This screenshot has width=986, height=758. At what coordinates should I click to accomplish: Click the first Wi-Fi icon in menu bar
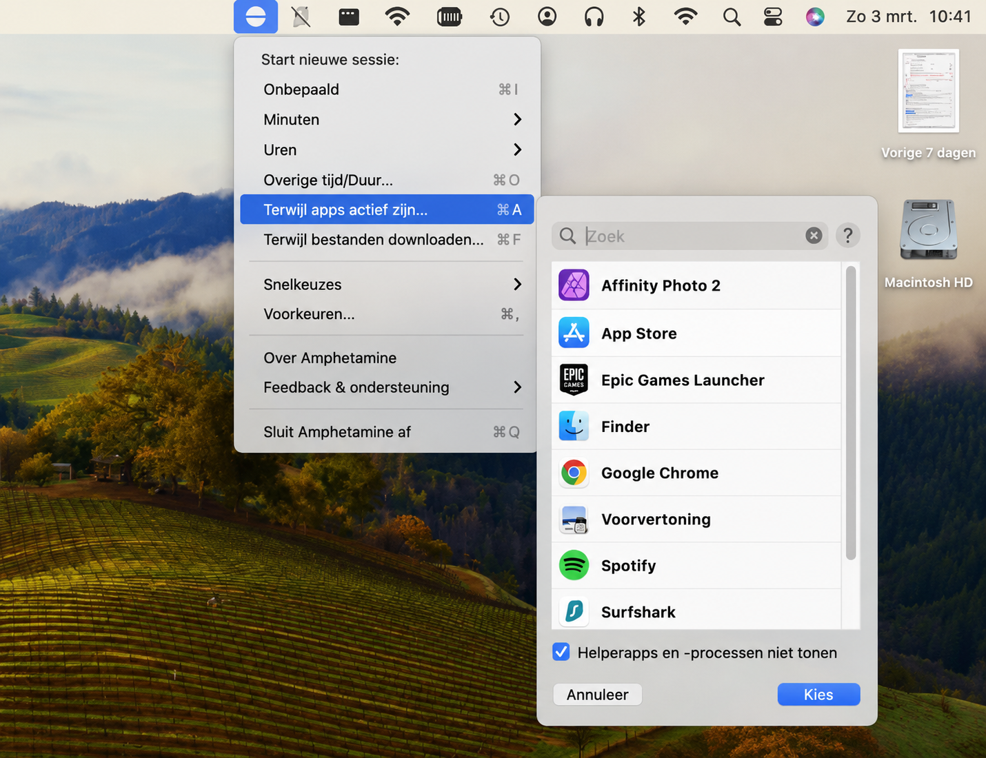tap(397, 17)
